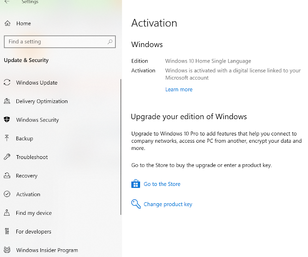308x257 pixels.
Task: Open Troubleshoot page
Action: (32, 157)
